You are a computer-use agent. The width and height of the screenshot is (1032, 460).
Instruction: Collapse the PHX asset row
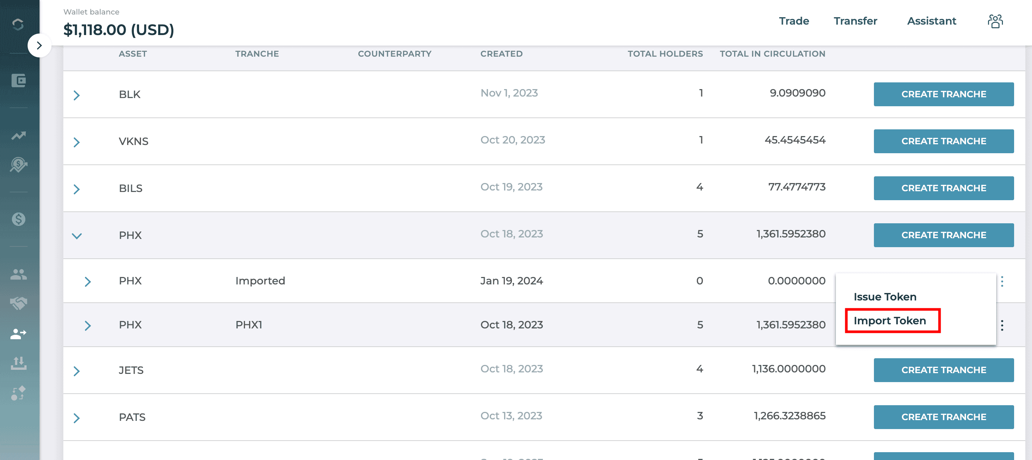coord(77,236)
